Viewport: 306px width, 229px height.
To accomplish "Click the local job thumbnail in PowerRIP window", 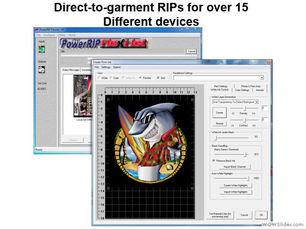I will [x=82, y=96].
